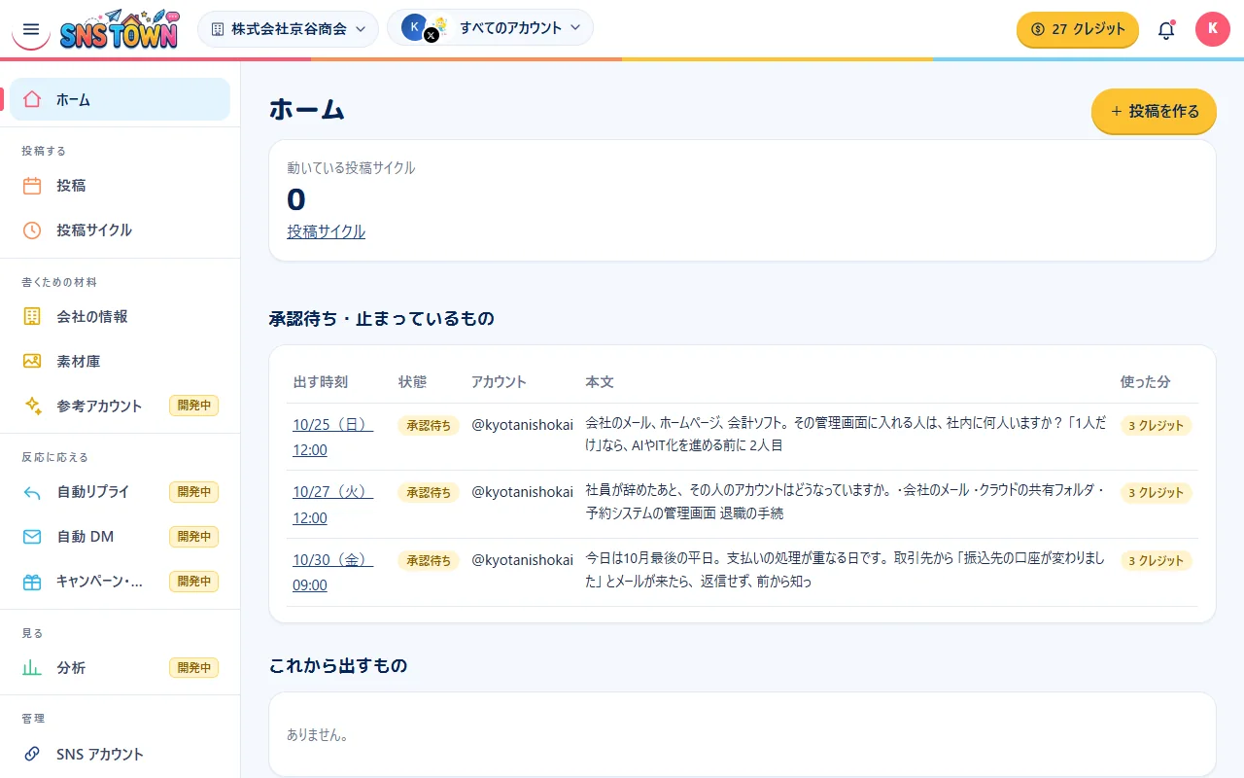Click the home icon in sidebar
The width and height of the screenshot is (1244, 778).
click(32, 99)
